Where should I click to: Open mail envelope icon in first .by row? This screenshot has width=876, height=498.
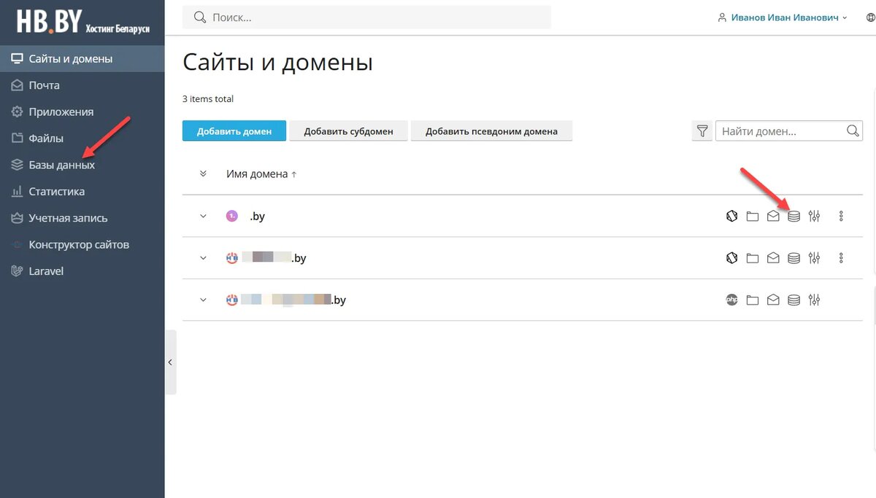773,216
